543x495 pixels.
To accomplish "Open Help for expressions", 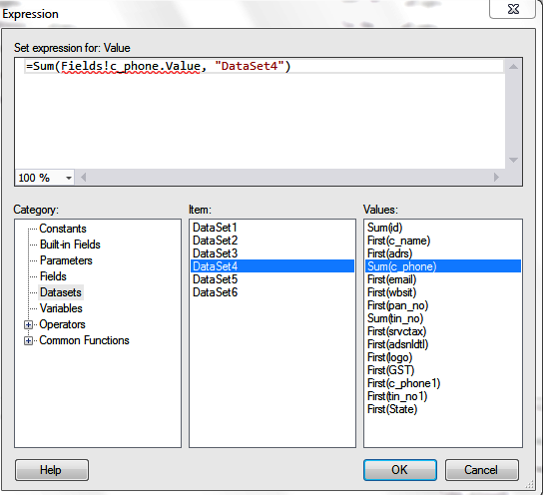I will click(x=52, y=470).
